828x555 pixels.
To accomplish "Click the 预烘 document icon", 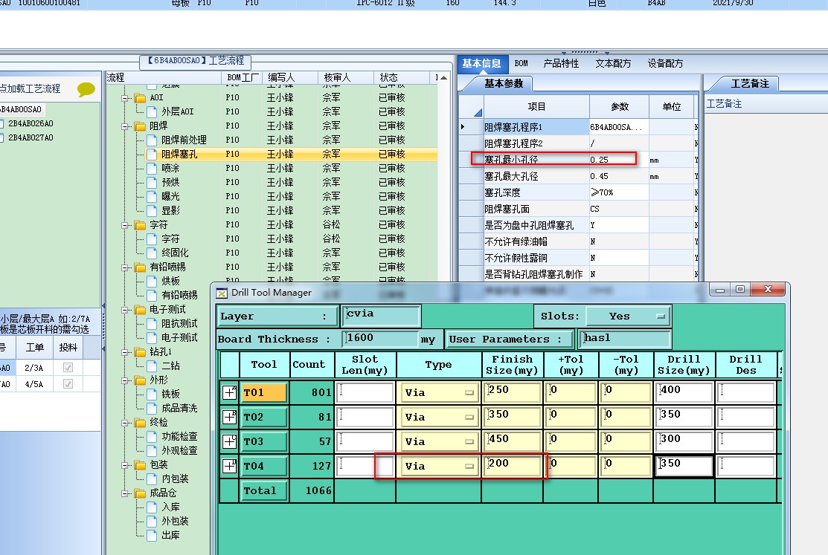I will (152, 183).
